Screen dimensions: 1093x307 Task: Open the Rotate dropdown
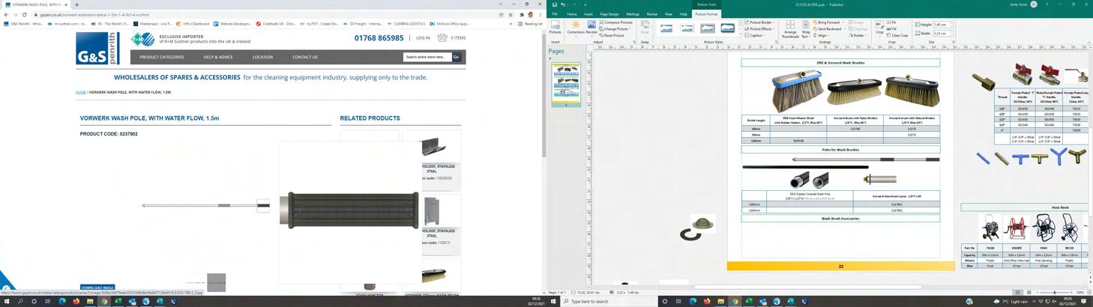tap(858, 35)
